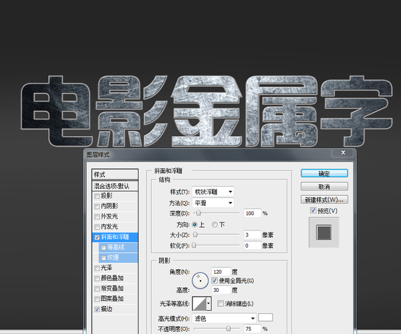Open the 等高线 sub-item under 斜面和浮雕
Image resolution: width=401 pixels, height=334 pixels.
point(116,247)
